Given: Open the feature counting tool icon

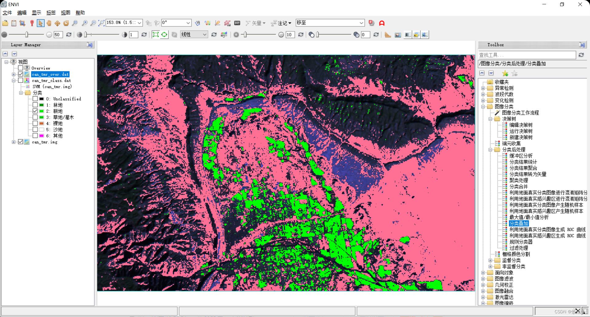Looking at the screenshot, I should [237, 23].
